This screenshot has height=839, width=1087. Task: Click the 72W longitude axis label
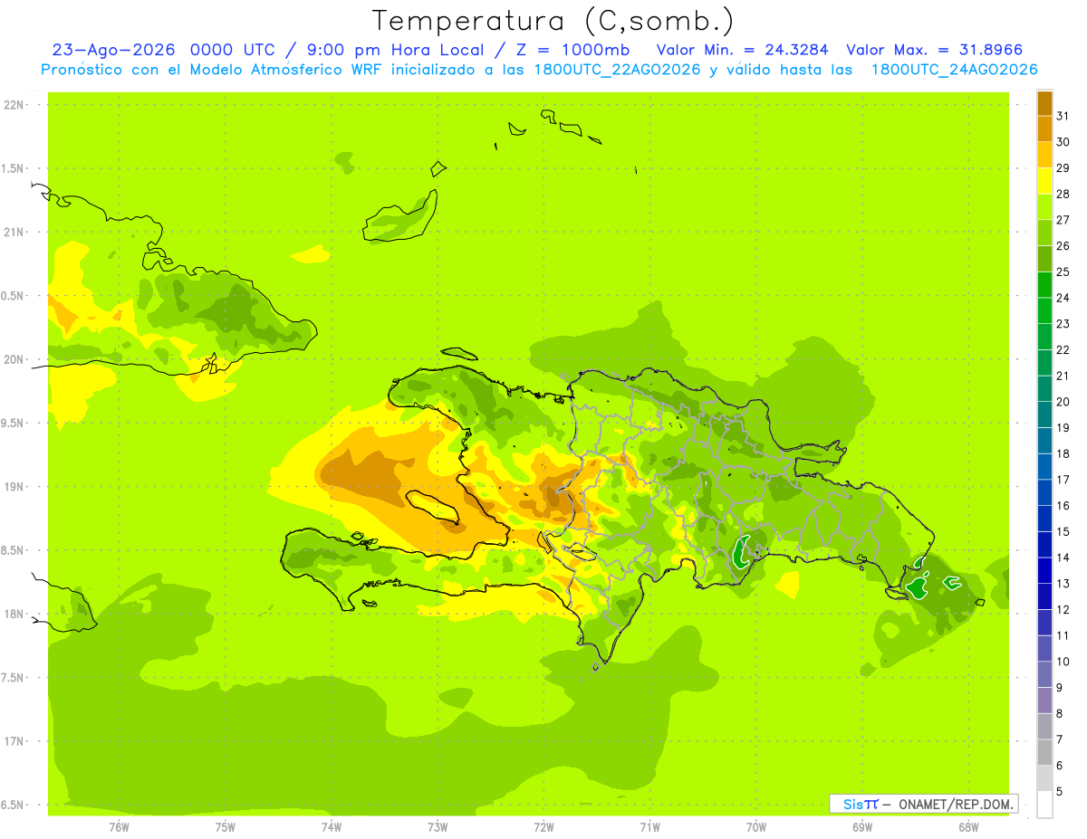(x=543, y=826)
